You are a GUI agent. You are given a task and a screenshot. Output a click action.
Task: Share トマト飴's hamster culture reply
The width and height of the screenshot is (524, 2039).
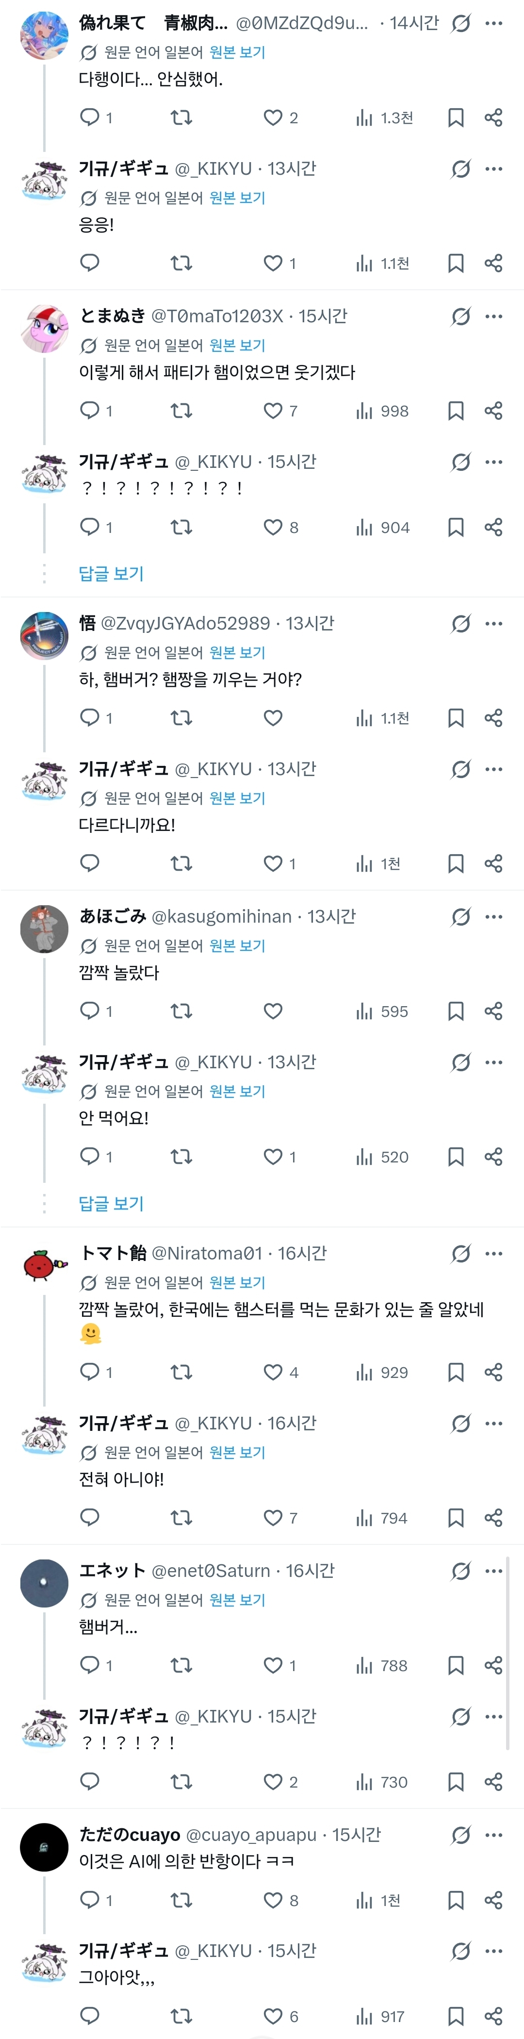pyautogui.click(x=494, y=1372)
